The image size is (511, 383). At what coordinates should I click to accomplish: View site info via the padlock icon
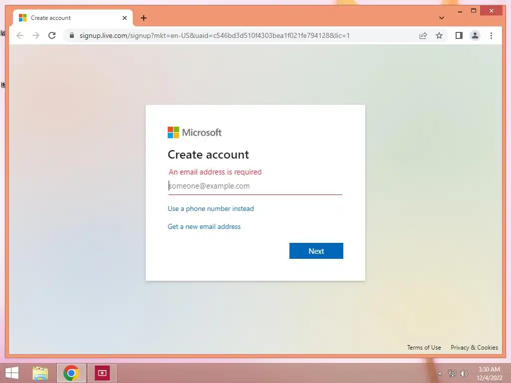tap(72, 35)
